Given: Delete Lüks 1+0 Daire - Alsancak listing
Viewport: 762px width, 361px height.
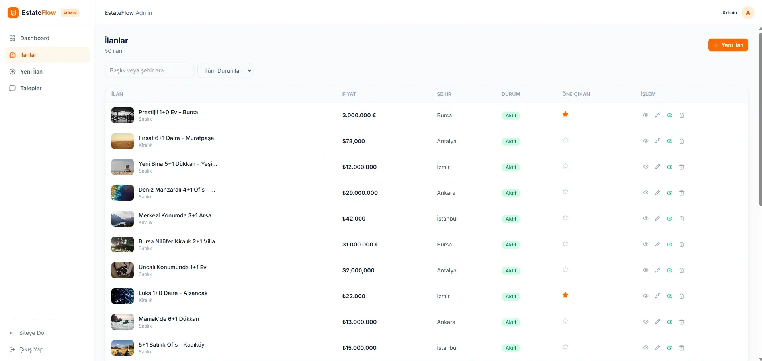Looking at the screenshot, I should coord(682,296).
